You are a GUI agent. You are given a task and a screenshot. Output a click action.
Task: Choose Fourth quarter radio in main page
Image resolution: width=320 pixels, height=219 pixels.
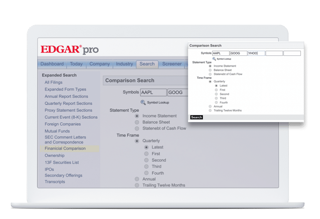(x=146, y=173)
